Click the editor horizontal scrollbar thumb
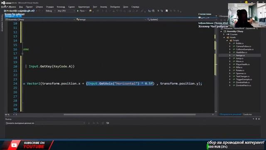Screen dimensions: 266x150 click(130, 115)
